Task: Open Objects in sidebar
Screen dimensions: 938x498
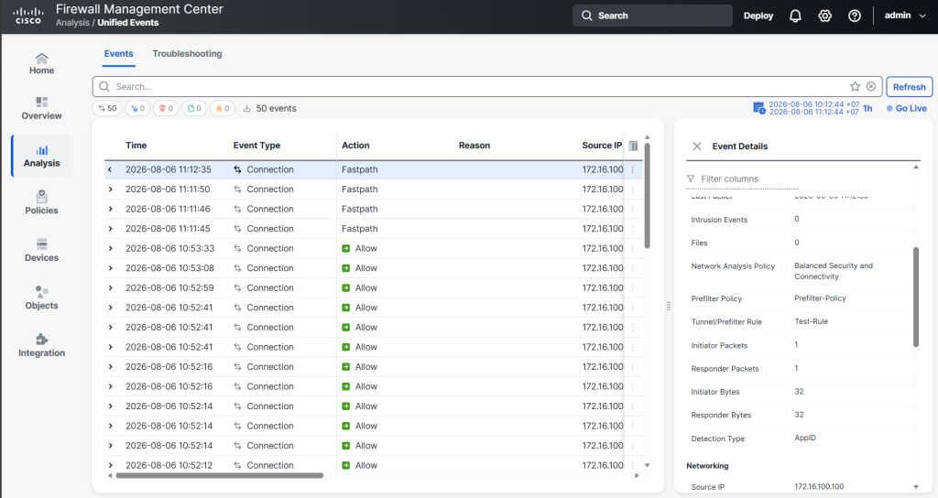Action: pos(41,298)
